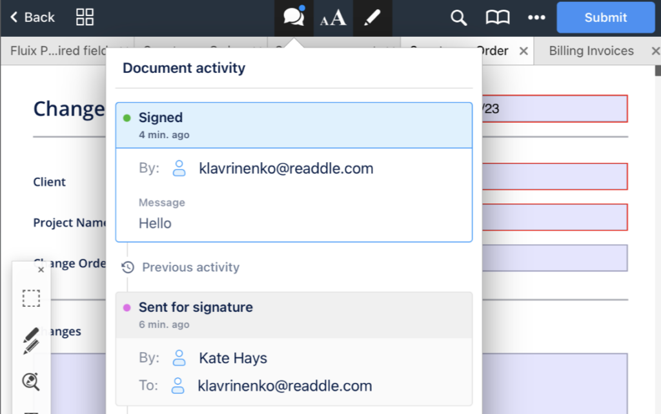Close the Order tab
Viewport: 661px width, 414px height.
click(x=524, y=51)
